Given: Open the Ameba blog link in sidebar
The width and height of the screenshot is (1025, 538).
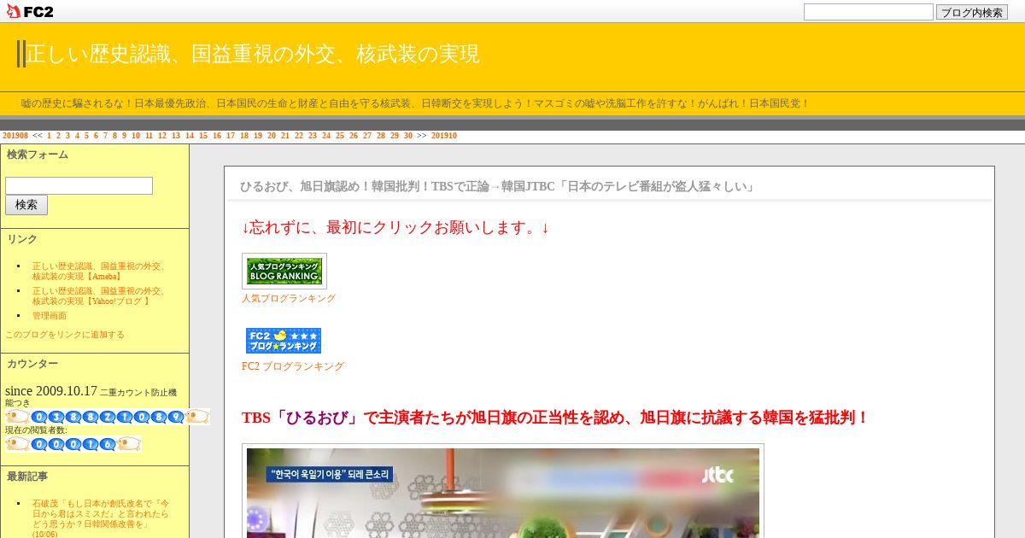Looking at the screenshot, I should [x=99, y=272].
